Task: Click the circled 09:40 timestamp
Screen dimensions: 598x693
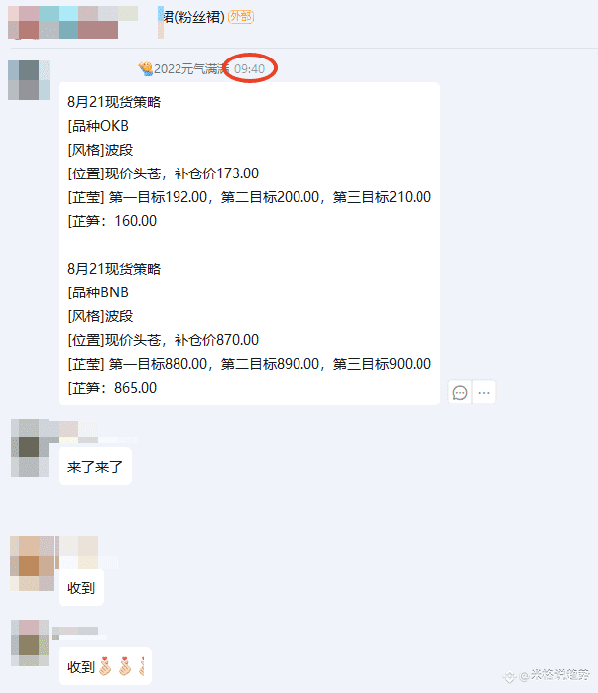Action: pyautogui.click(x=249, y=69)
